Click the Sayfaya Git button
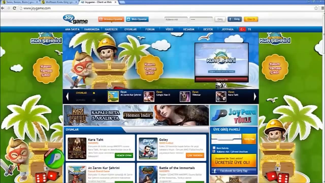 (x=222, y=80)
